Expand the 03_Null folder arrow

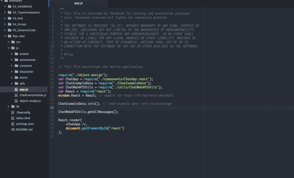point(5,18)
